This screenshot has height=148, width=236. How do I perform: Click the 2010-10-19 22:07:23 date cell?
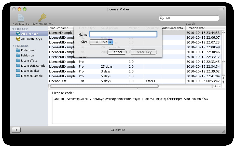coord(203,42)
